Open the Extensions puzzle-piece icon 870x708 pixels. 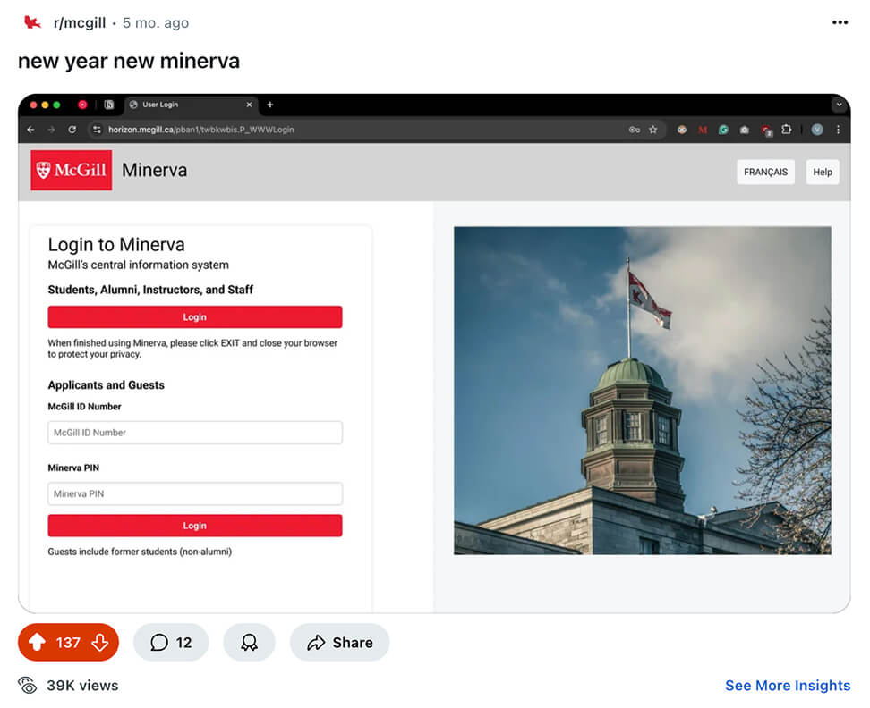tap(786, 130)
